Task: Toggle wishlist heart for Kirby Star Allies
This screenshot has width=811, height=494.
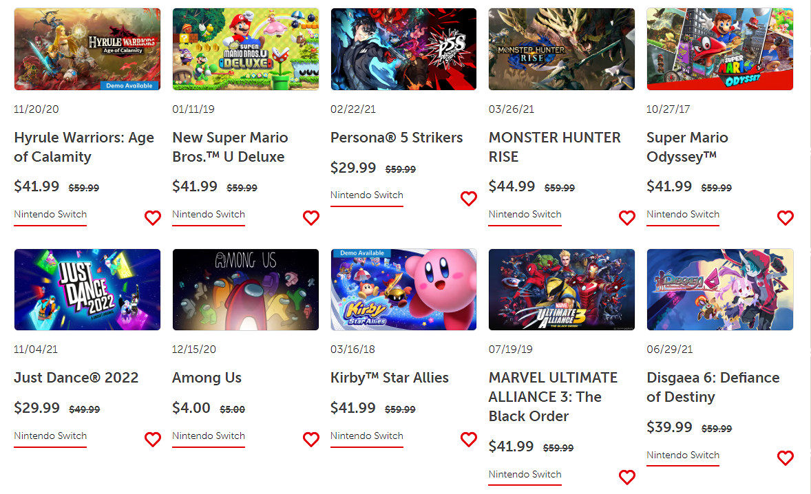Action: tap(469, 440)
